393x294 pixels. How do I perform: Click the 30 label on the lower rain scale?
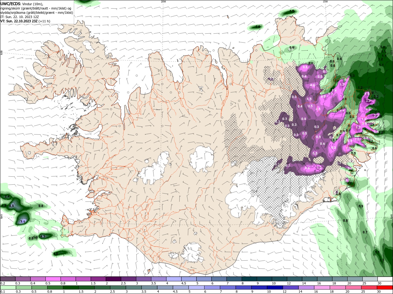[379, 292]
